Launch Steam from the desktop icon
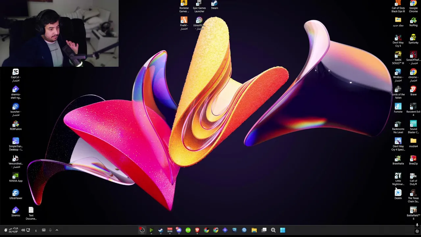Image resolution: width=421 pixels, height=237 pixels. tap(214, 5)
